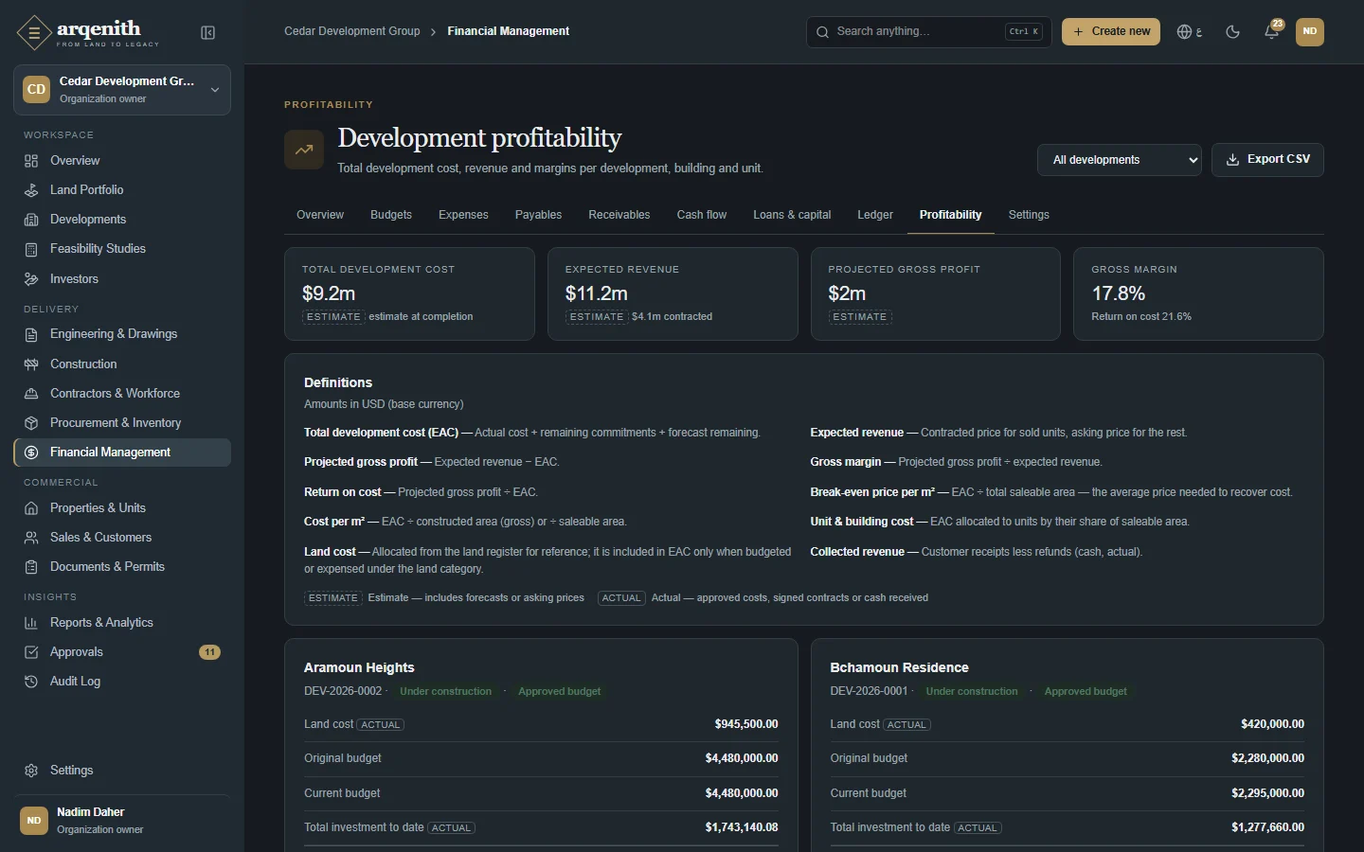Click the arqenith logo

[x=87, y=33]
